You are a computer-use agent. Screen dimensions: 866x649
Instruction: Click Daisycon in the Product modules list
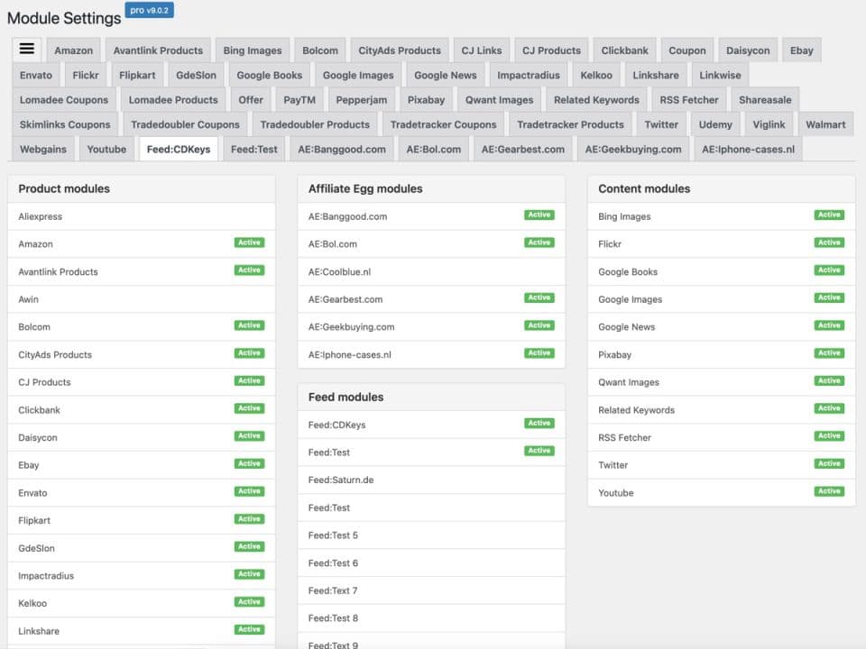tap(142, 438)
